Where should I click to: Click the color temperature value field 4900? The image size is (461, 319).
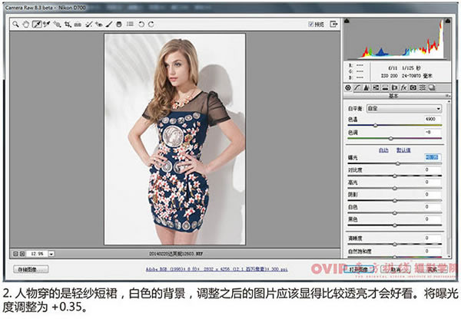(x=433, y=119)
